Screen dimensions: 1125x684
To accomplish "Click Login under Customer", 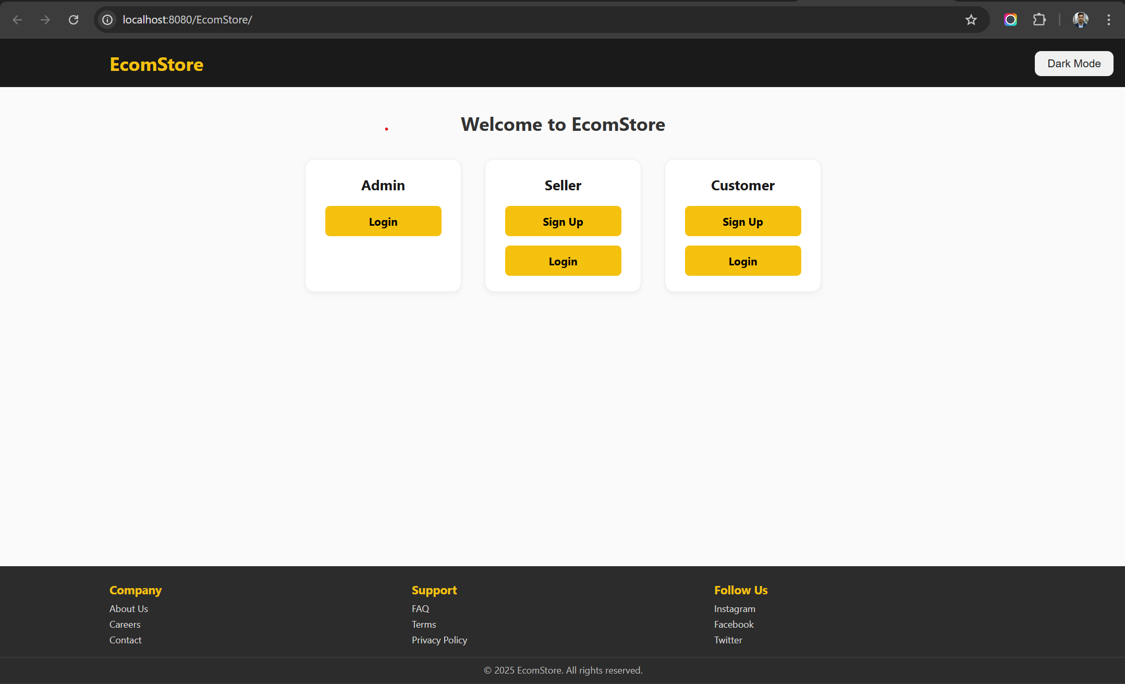I will pos(742,261).
